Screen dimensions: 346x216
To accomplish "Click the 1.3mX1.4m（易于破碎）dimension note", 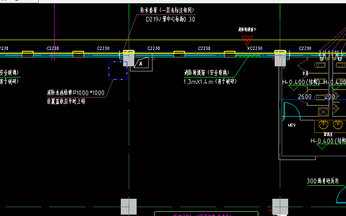I will pos(210,82).
